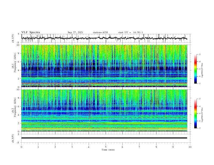The height and width of the screenshot is (165, 214).
Task: Click time axis tick label "3"
Action: click(72, 147)
